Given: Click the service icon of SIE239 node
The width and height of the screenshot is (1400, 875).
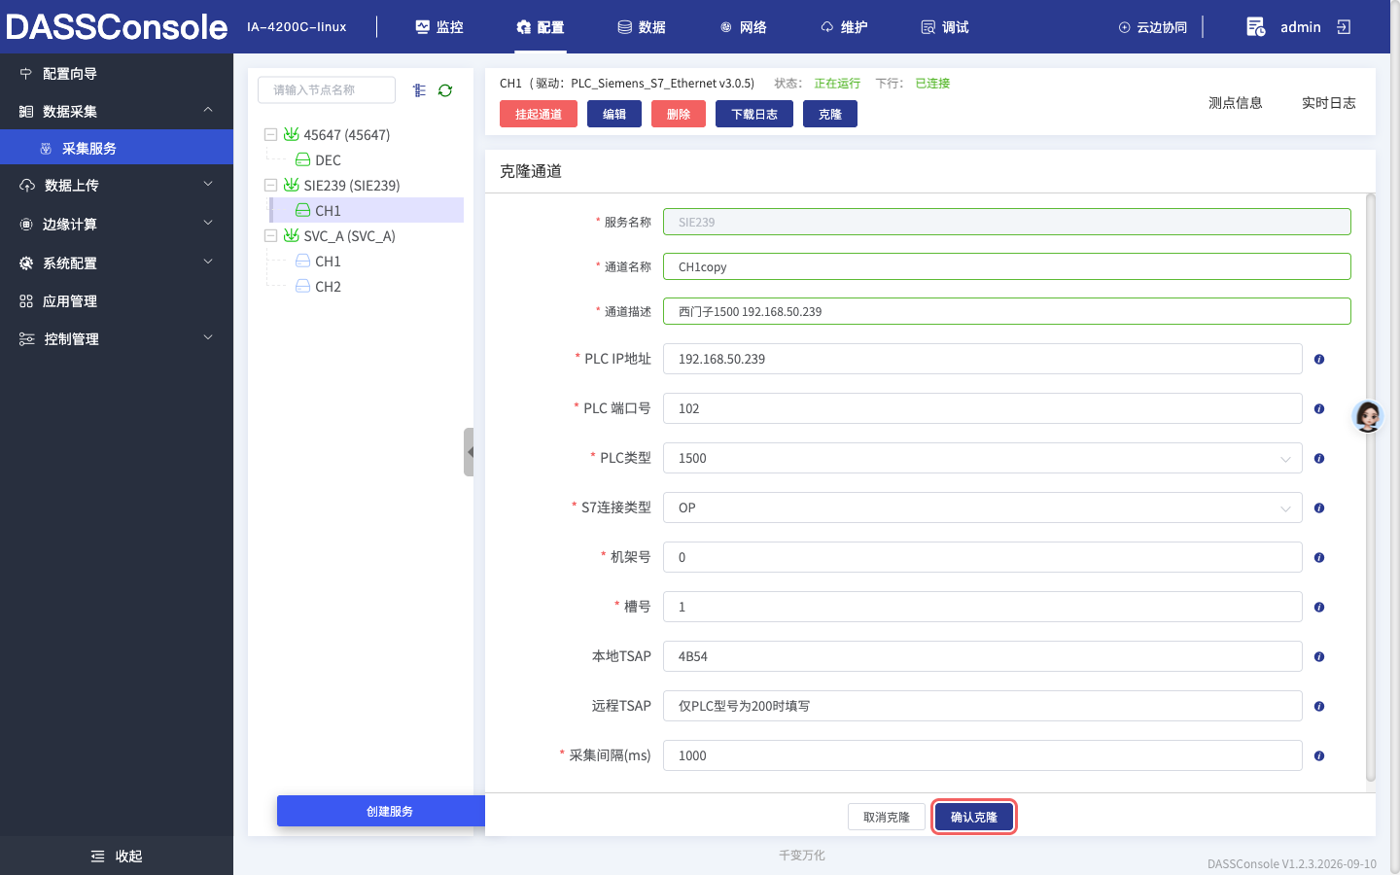Looking at the screenshot, I should 291,185.
